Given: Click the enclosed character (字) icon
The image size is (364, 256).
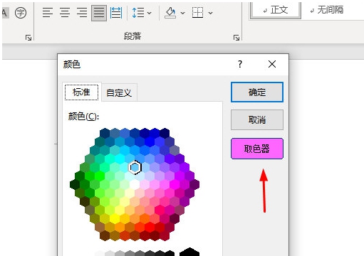Looking at the screenshot, I should click(x=21, y=13).
